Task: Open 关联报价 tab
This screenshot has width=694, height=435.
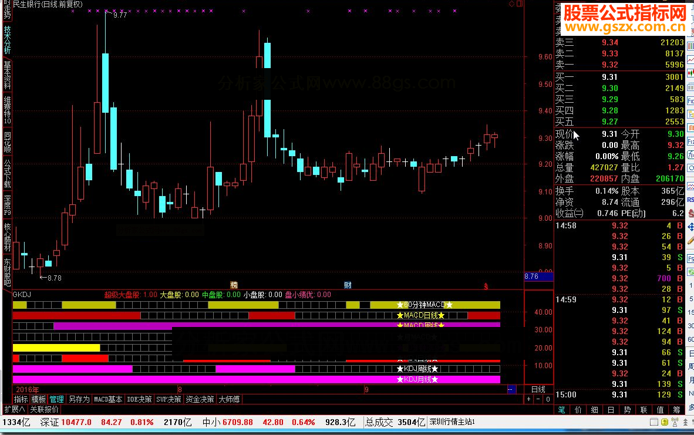Action: [x=44, y=409]
